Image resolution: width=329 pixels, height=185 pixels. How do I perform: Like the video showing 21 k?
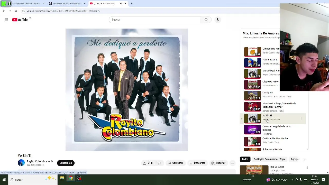click(148, 163)
